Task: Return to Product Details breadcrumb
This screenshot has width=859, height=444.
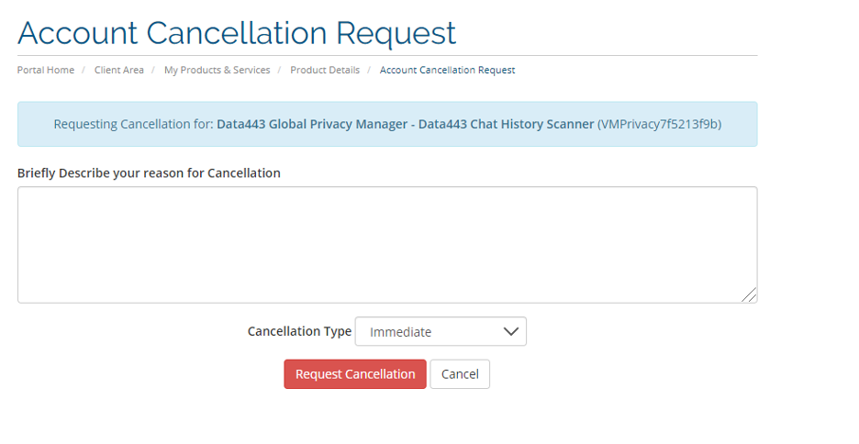Action: pos(325,70)
